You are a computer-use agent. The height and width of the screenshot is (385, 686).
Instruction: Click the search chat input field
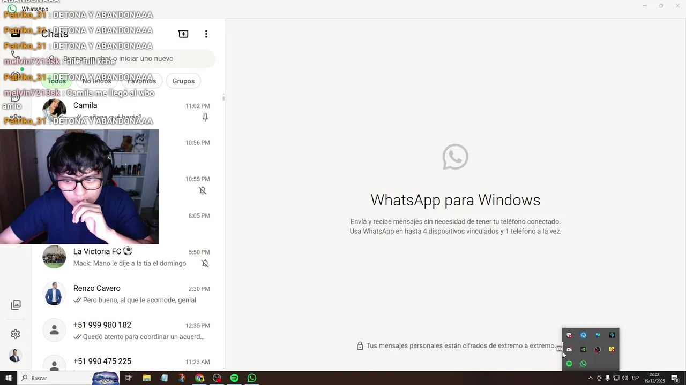(128, 59)
